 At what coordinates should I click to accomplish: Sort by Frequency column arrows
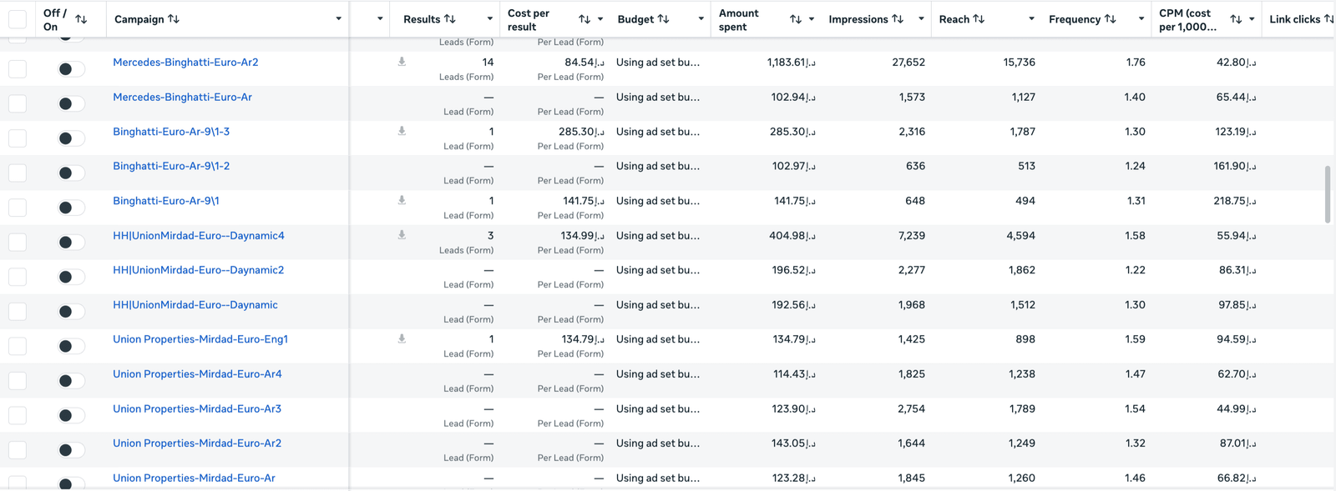pyautogui.click(x=1111, y=18)
